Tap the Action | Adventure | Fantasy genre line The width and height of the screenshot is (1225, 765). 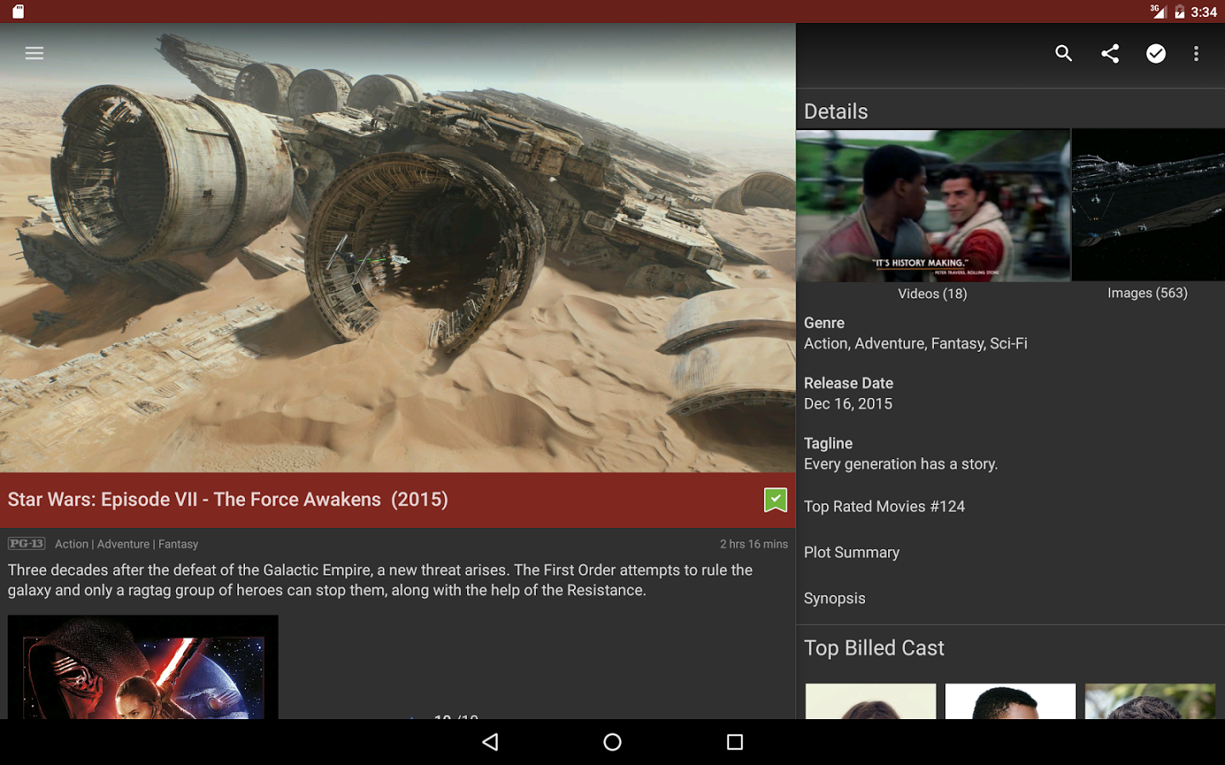pyautogui.click(x=127, y=544)
